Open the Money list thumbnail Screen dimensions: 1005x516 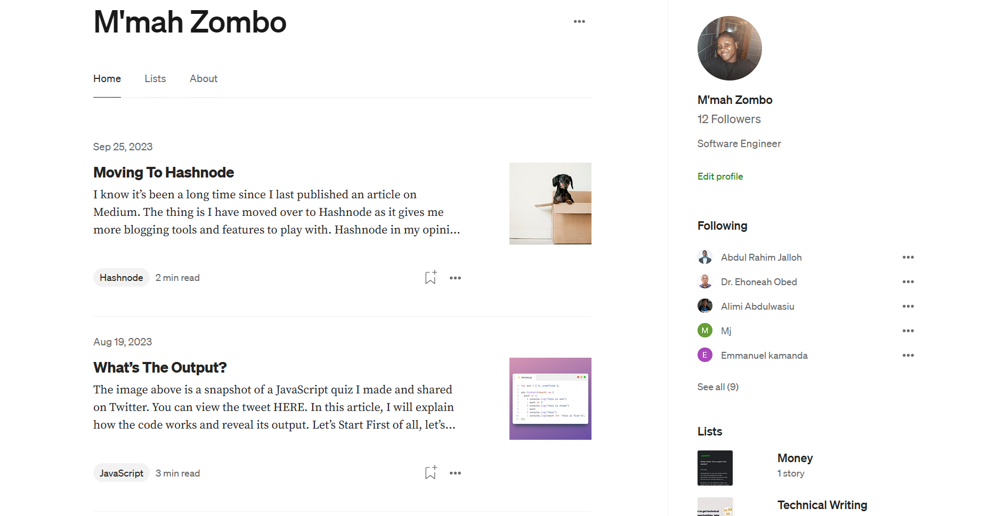[x=715, y=468]
